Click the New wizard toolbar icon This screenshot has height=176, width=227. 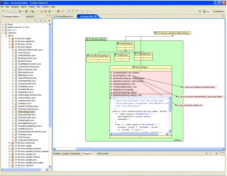[x=3, y=11]
